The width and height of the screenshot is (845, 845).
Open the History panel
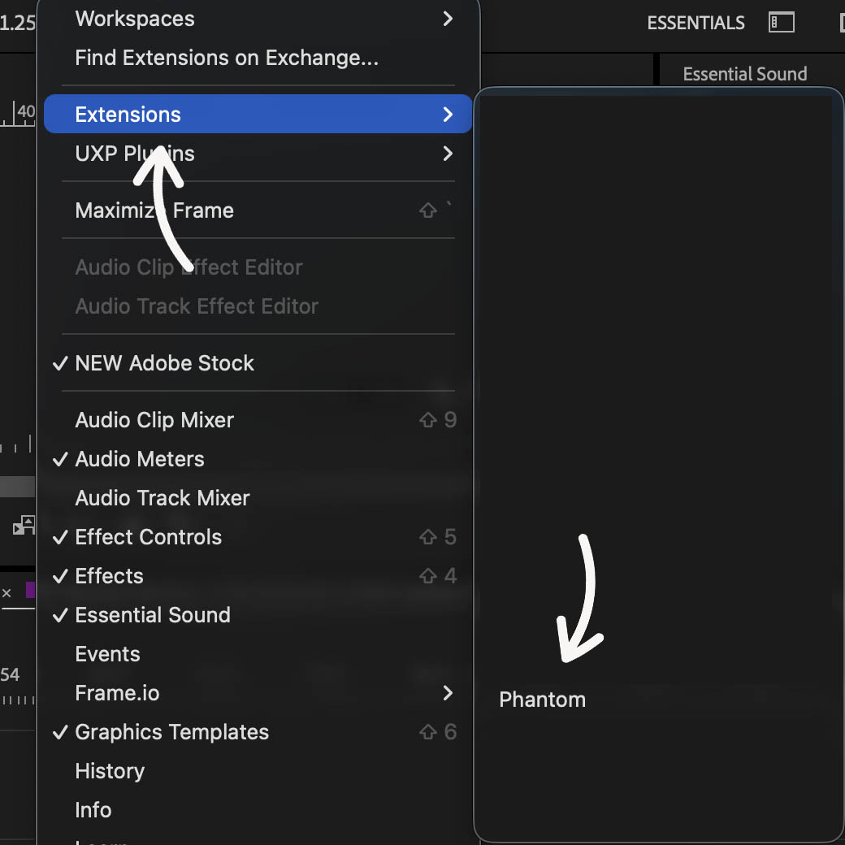click(x=109, y=770)
